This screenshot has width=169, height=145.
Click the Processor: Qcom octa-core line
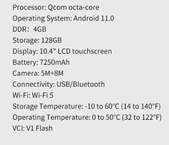[56, 8]
